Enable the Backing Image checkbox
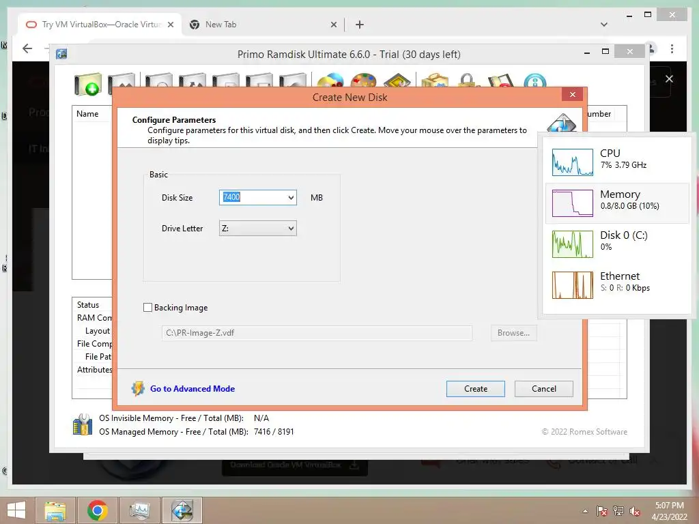The height and width of the screenshot is (524, 699). click(x=147, y=308)
